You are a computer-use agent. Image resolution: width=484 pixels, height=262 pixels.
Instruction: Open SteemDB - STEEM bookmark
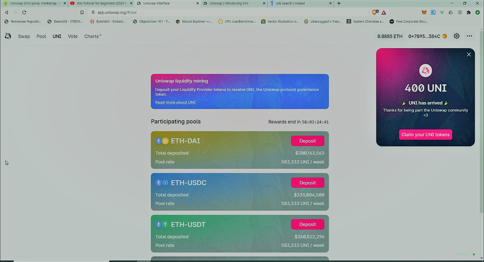pyautogui.click(x=65, y=21)
